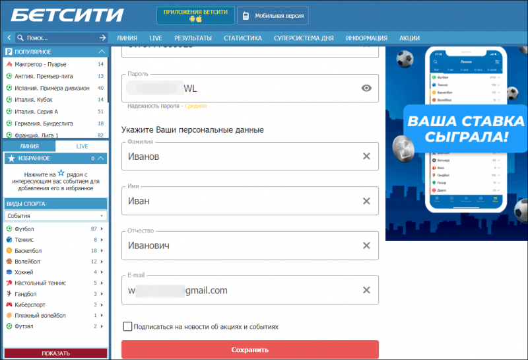
Task: Clear the Фамилия field with X
Action: point(366,156)
